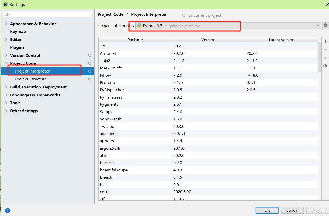Select the argon2-cffi package row
329x216 pixels.
pyautogui.click(x=208, y=148)
